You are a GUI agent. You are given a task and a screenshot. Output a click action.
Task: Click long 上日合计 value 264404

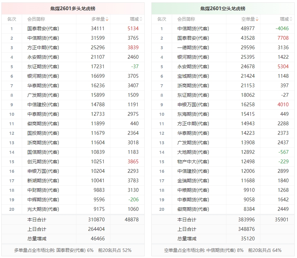click(96, 229)
